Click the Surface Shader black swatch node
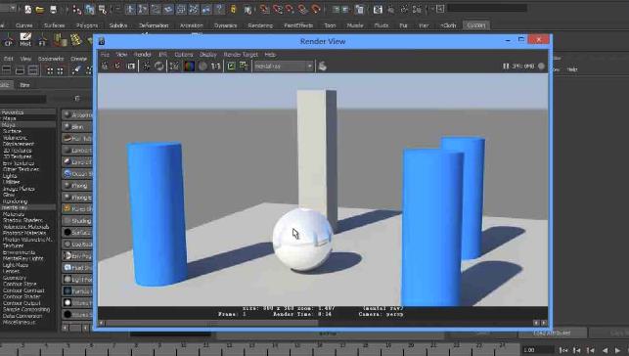The image size is (629, 356). 77,232
